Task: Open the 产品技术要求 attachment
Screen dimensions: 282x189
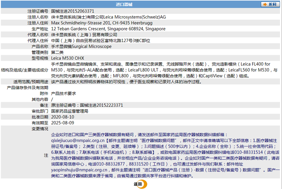Action: pos(63,94)
